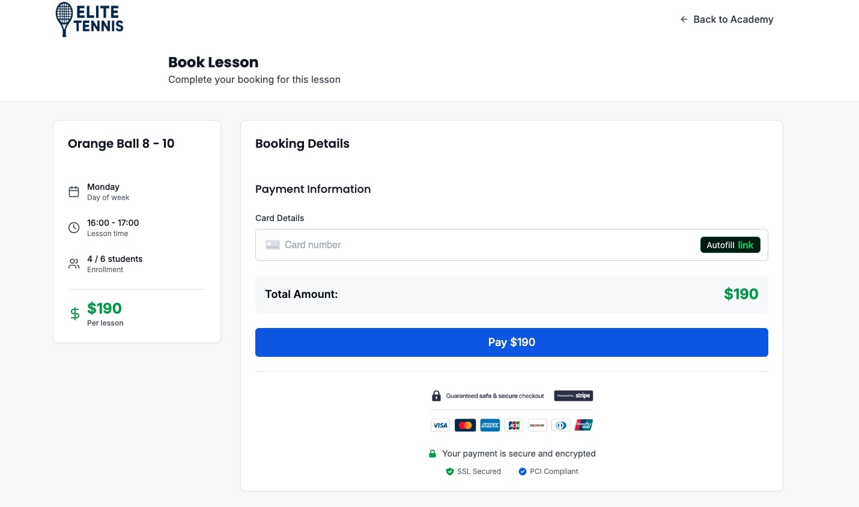Click the PCI Compliant badge
This screenshot has width=859, height=507.
[x=548, y=472]
